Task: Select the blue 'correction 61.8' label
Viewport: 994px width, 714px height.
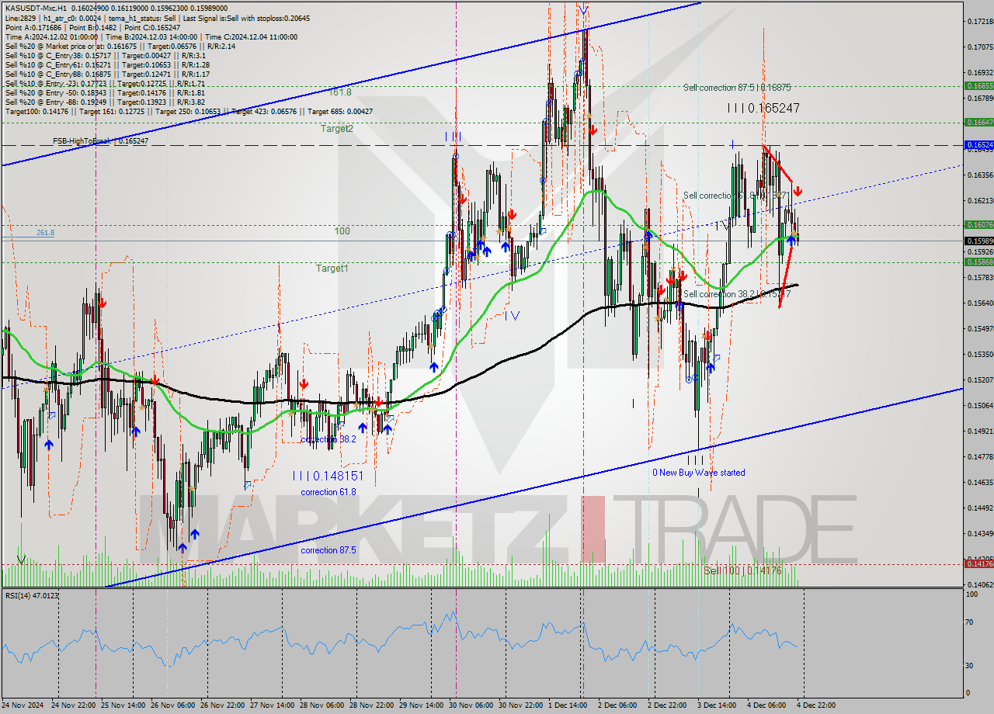Action: [x=328, y=492]
